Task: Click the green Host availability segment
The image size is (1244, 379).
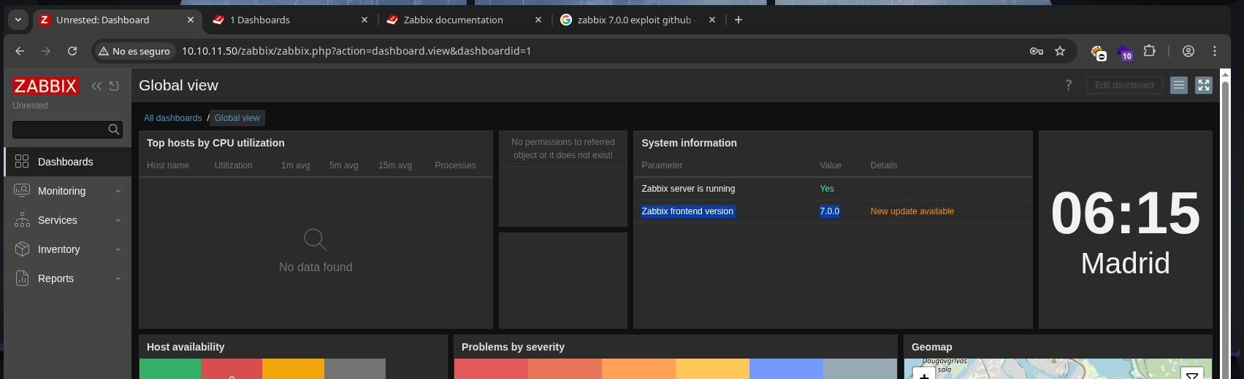Action: click(x=170, y=369)
